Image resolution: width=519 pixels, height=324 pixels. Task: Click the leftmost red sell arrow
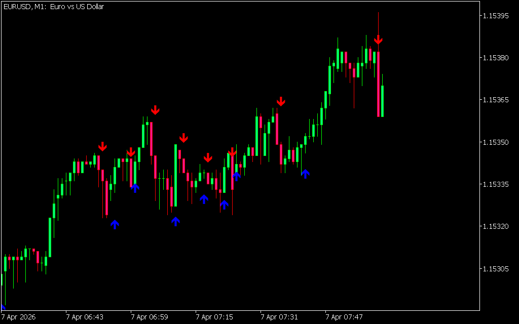pos(102,146)
